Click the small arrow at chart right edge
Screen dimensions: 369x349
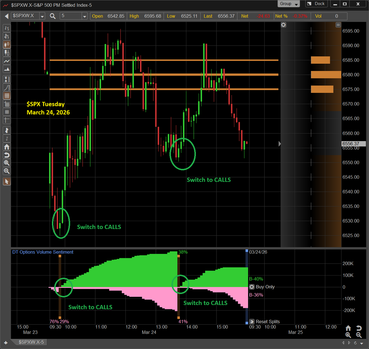280,144
